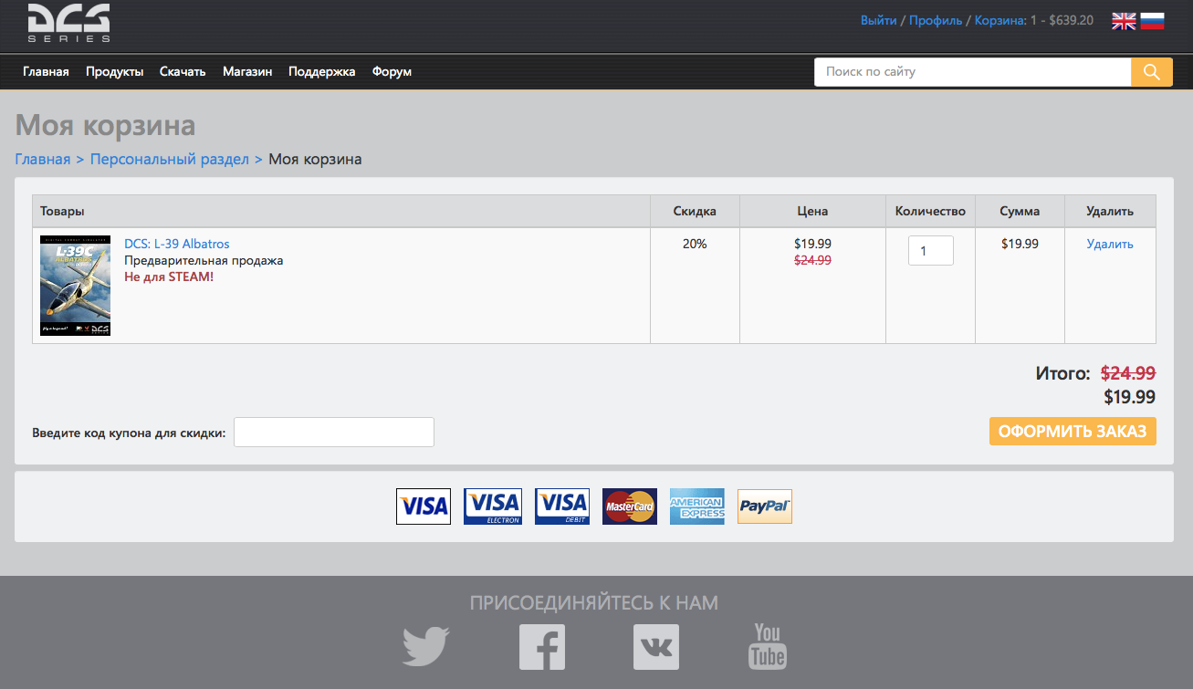Click Удалить to remove L-39 Albatros
The height and width of the screenshot is (689, 1193).
[x=1110, y=244]
